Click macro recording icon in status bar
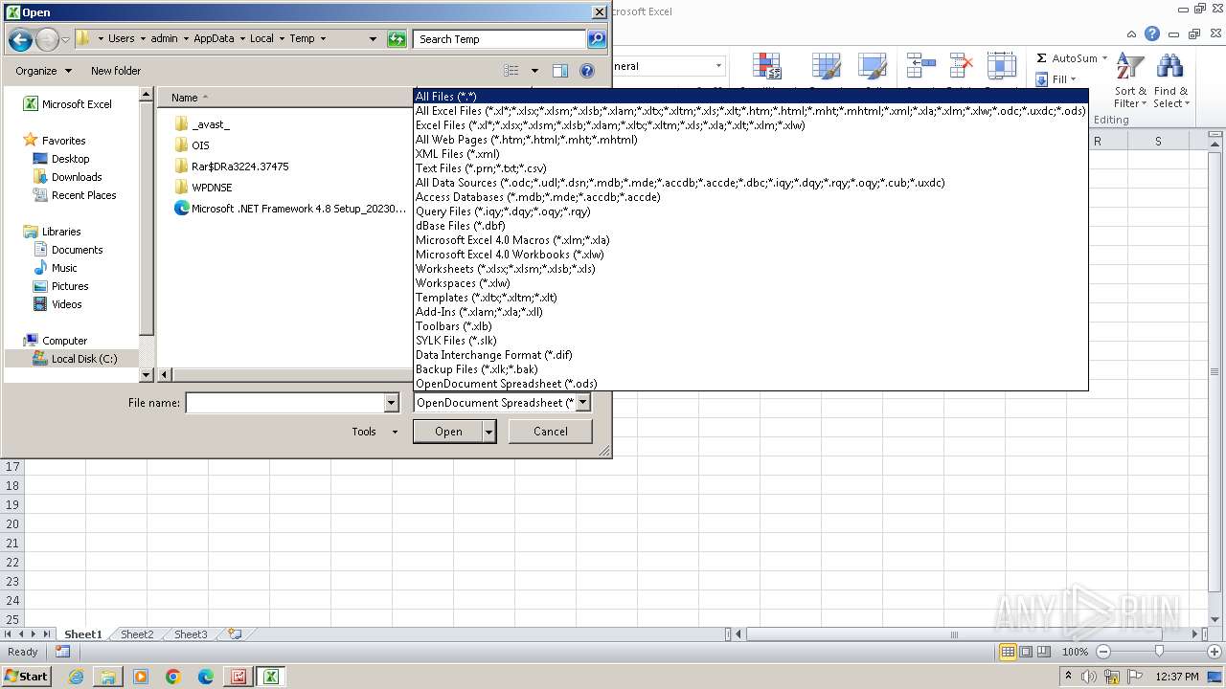The height and width of the screenshot is (689, 1226). [x=62, y=652]
